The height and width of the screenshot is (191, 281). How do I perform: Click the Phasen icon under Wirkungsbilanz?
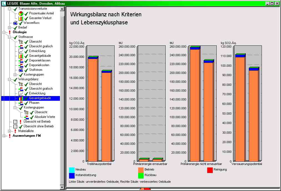[21, 103]
